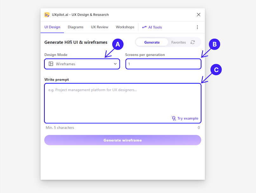Click the arrows icon beside AI Tools
The height and width of the screenshot is (193, 256).
[x=145, y=27]
